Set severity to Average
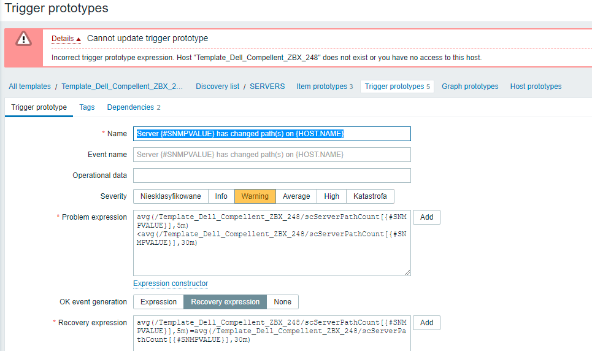 pyautogui.click(x=296, y=196)
